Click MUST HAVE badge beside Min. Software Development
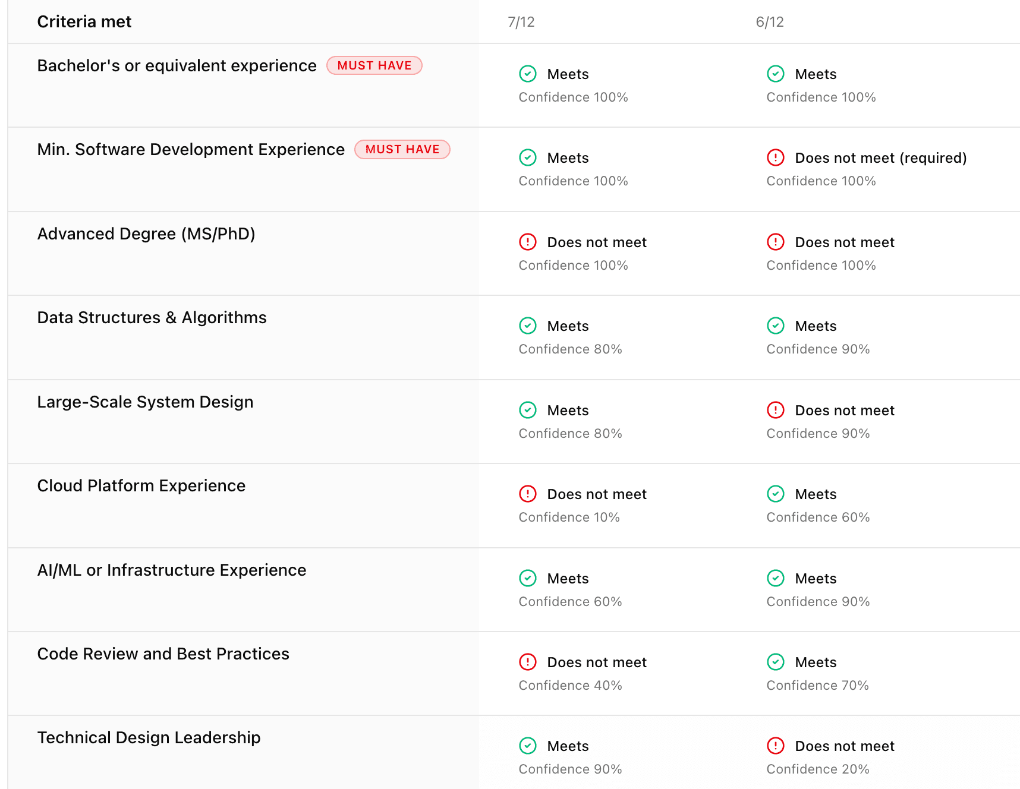 click(x=402, y=149)
